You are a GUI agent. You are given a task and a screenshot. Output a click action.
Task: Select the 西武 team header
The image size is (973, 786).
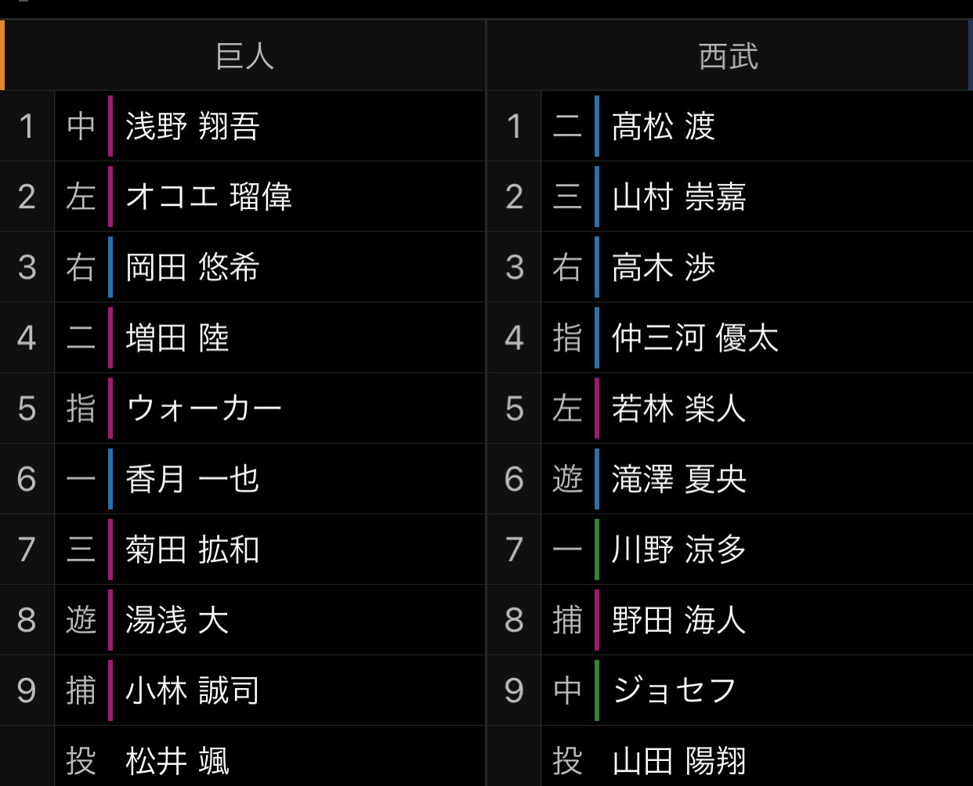pos(729,56)
